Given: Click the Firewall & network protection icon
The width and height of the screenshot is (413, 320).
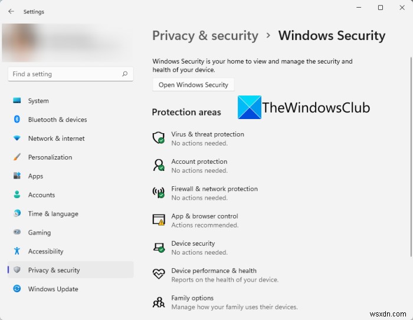Looking at the screenshot, I should point(158,193).
